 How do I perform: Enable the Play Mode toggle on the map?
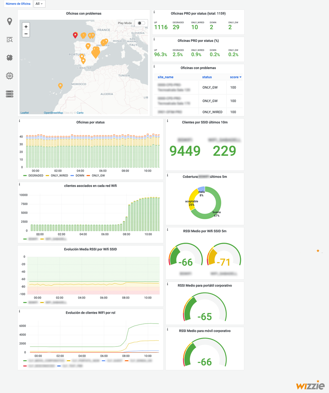[141, 23]
